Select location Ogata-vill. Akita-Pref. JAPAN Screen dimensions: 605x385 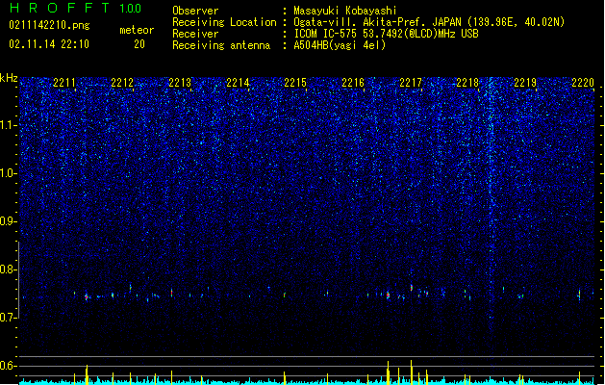pos(377,22)
